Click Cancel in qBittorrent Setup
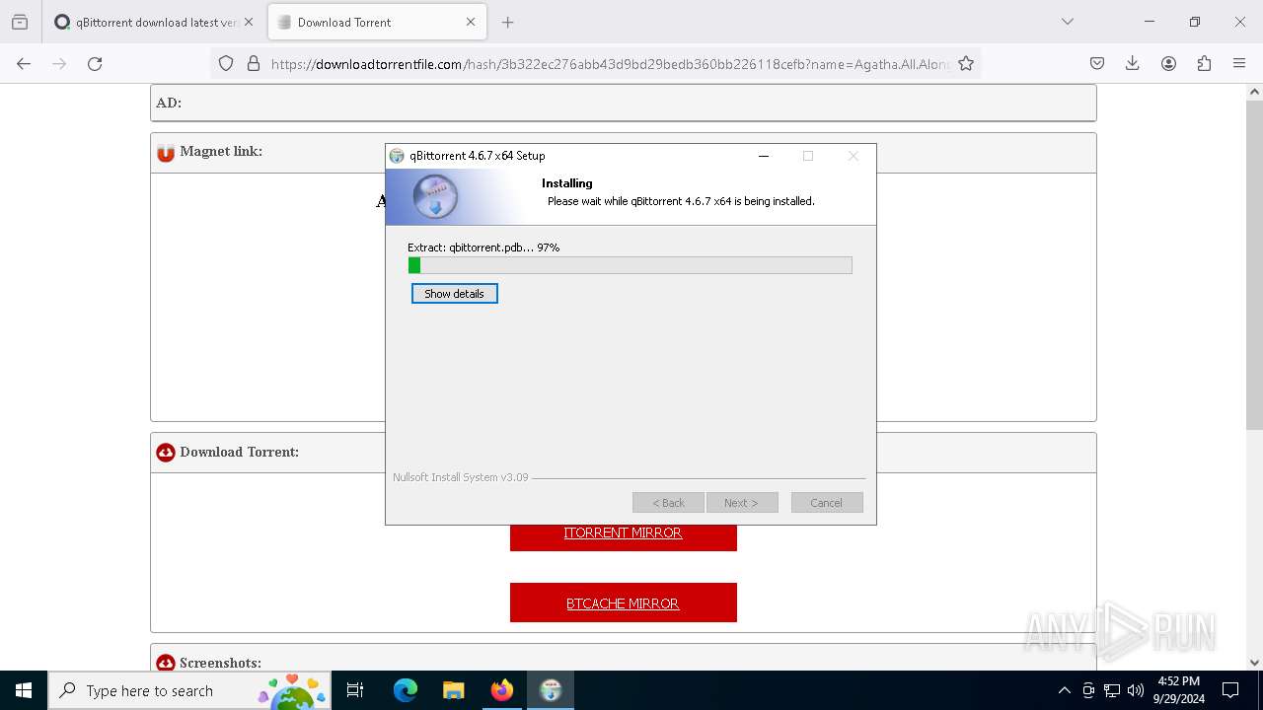 coord(827,503)
